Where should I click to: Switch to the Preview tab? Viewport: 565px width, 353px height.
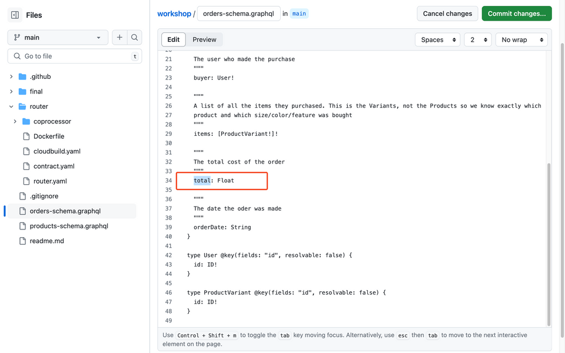click(204, 39)
